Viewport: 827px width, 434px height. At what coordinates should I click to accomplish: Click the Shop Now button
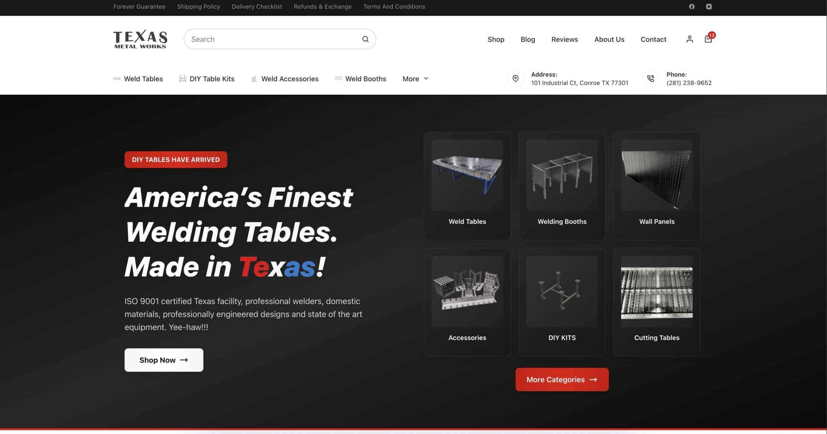pyautogui.click(x=164, y=360)
